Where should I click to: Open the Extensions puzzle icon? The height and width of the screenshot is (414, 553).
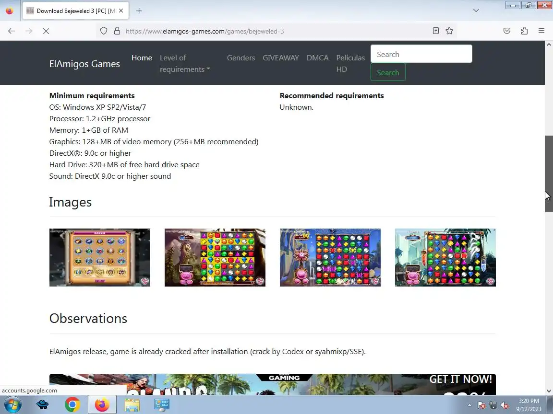pyautogui.click(x=524, y=31)
